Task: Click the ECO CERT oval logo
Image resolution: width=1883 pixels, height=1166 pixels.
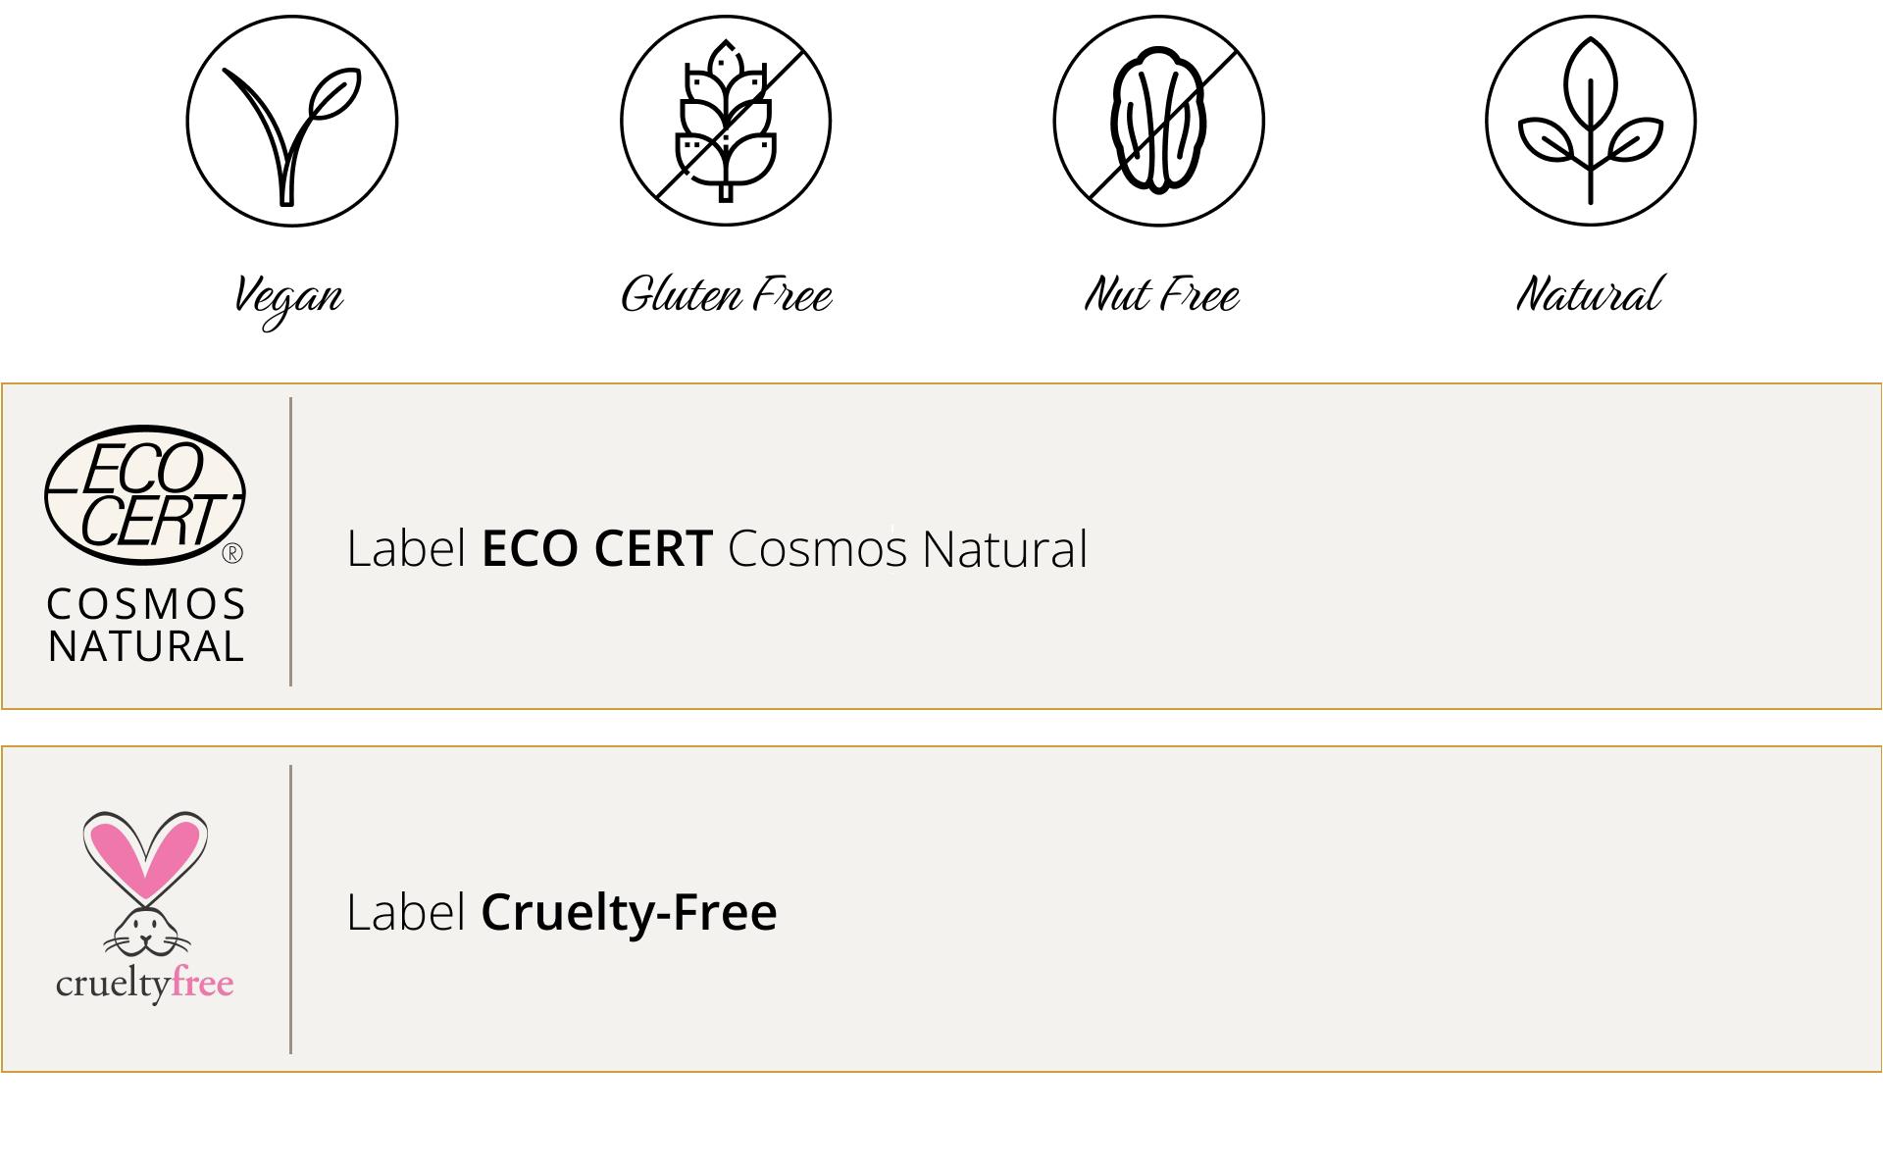Action: click(145, 495)
